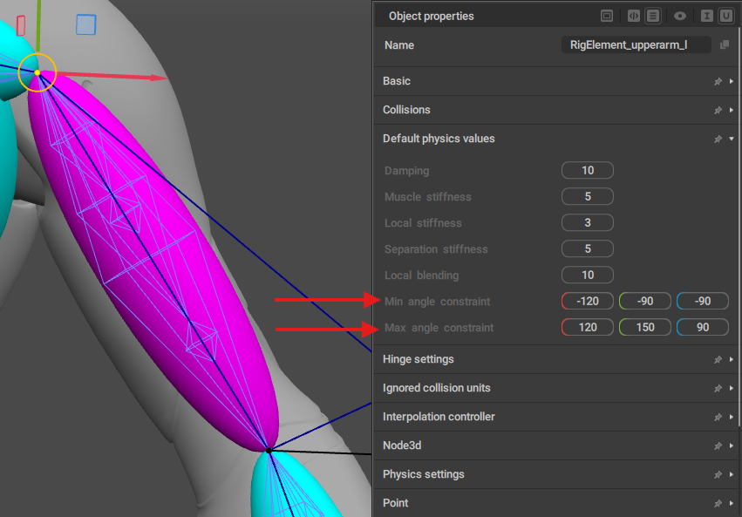742x517 pixels.
Task: Click the split view icon in the header
Action: [634, 16]
